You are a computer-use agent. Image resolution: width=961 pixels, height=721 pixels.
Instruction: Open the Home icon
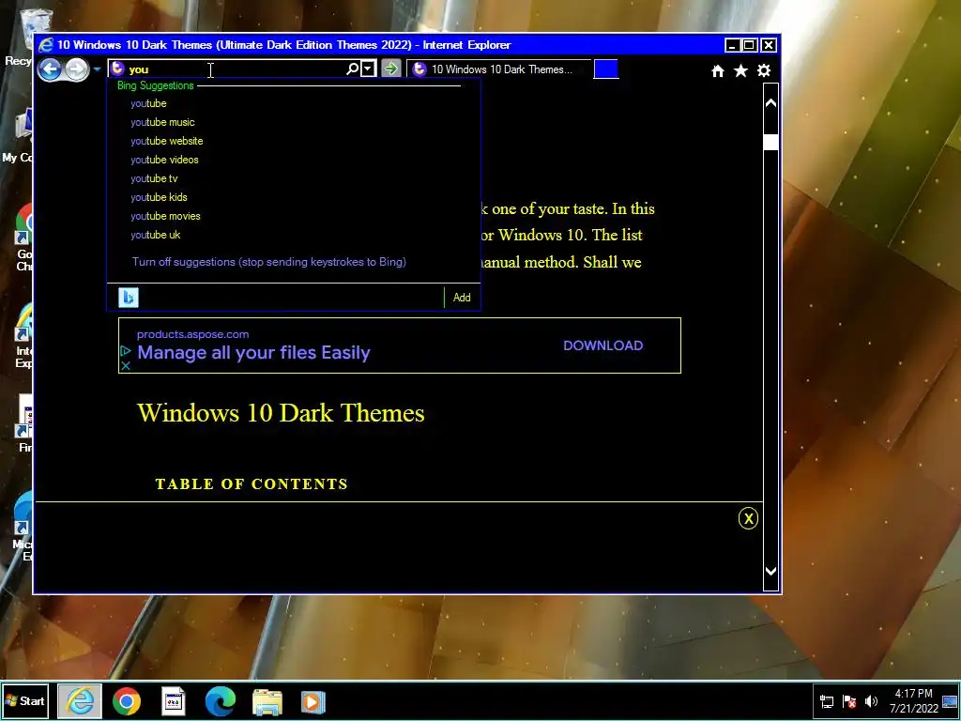[718, 71]
